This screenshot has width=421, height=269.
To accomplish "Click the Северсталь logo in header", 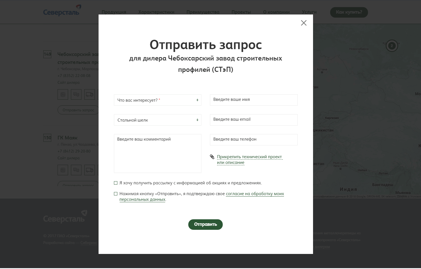I will point(62,11).
